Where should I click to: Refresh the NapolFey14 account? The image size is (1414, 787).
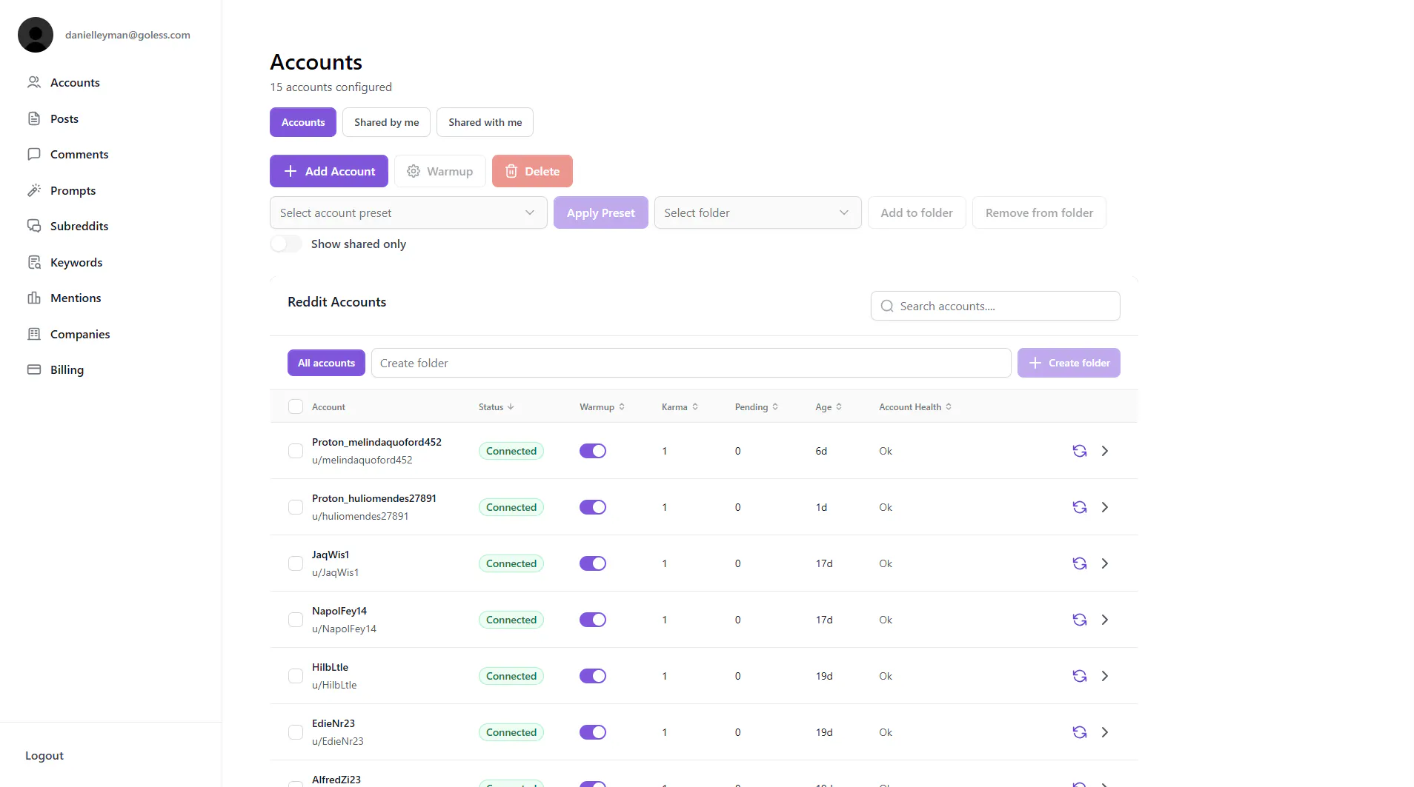pyautogui.click(x=1080, y=620)
